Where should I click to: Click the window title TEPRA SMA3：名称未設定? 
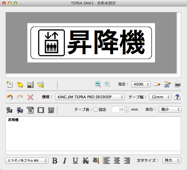coord(93,3)
